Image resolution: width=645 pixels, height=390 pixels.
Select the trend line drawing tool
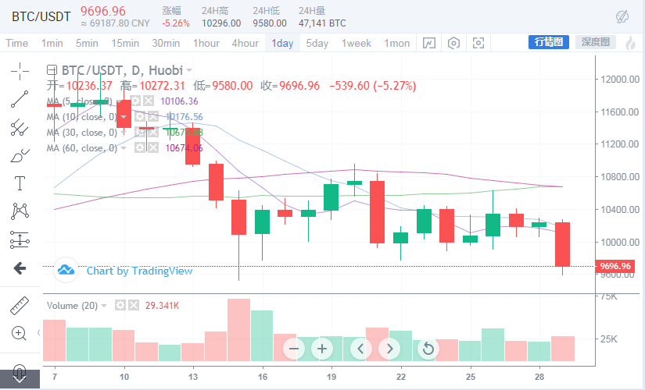click(x=20, y=99)
